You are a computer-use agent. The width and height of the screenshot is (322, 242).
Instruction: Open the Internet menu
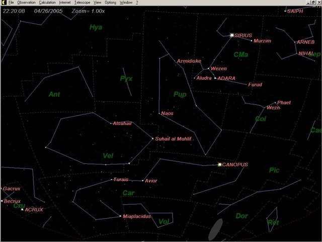click(x=65, y=3)
